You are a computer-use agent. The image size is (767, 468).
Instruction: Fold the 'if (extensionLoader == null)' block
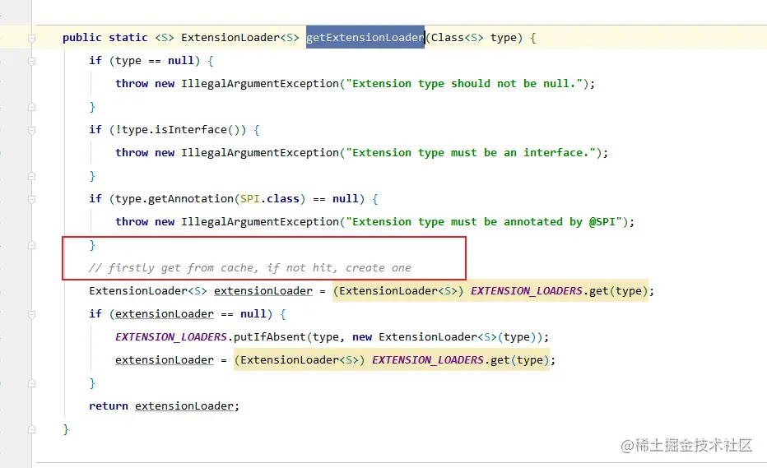(x=31, y=314)
